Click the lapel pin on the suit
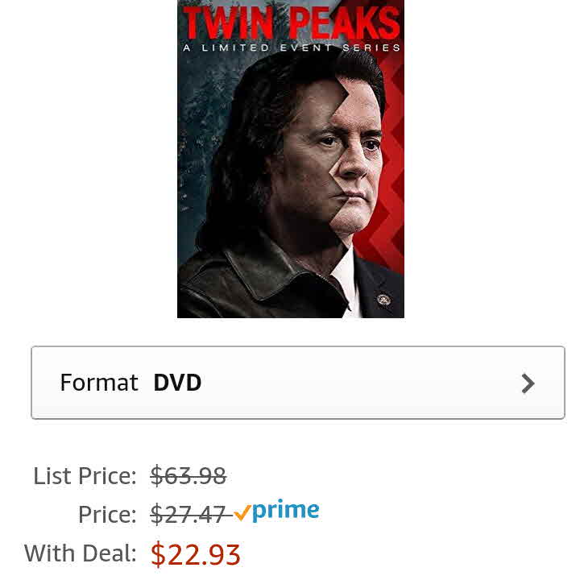Screen dimensions: 580x580 [383, 299]
